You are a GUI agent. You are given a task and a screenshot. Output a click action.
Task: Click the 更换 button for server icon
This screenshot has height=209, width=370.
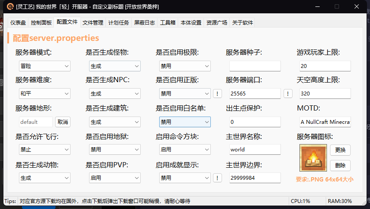340,151
